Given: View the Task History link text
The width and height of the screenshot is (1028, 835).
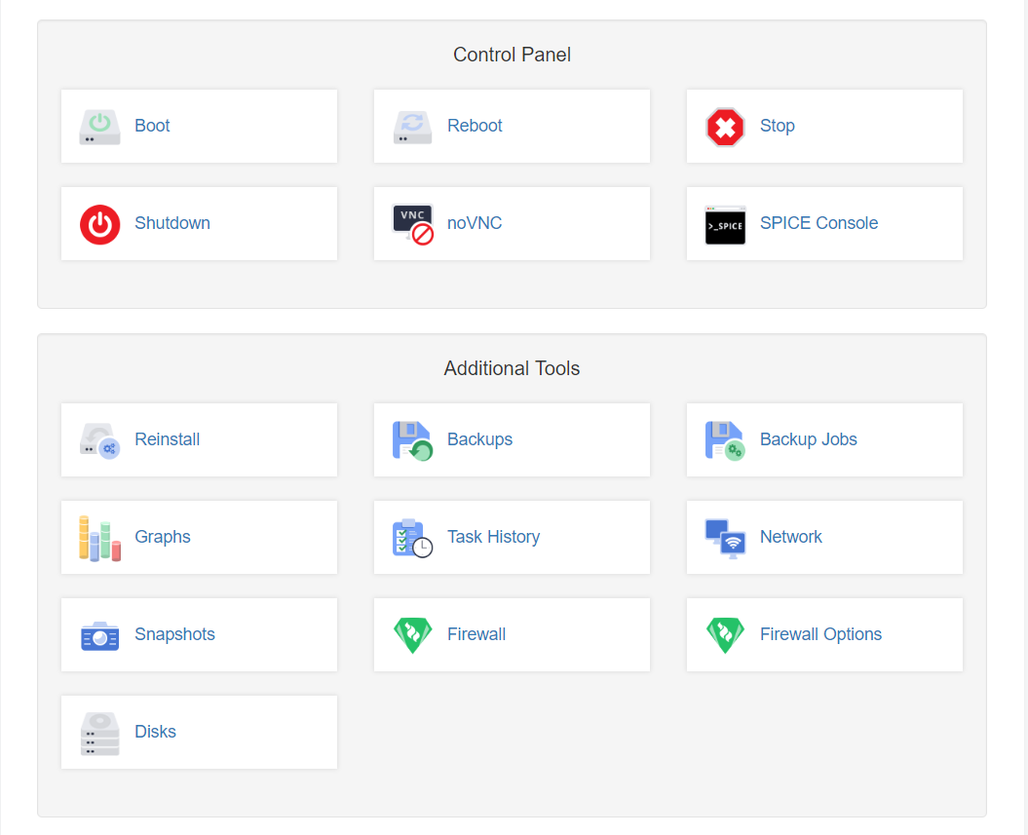Looking at the screenshot, I should (494, 537).
